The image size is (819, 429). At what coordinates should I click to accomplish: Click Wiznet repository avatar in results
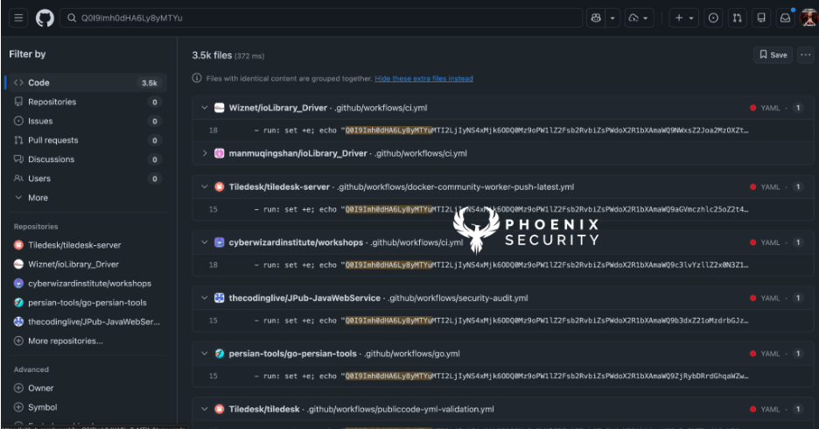point(220,108)
